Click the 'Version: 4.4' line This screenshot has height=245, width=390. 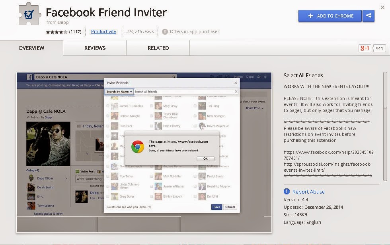tap(296, 200)
